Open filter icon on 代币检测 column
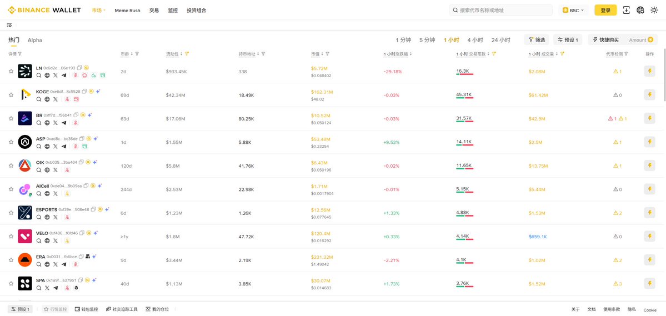 tap(627, 54)
